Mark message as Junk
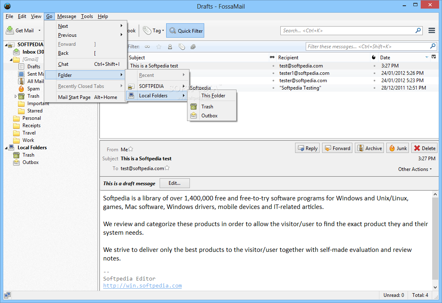This screenshot has width=442, height=303. [x=397, y=148]
